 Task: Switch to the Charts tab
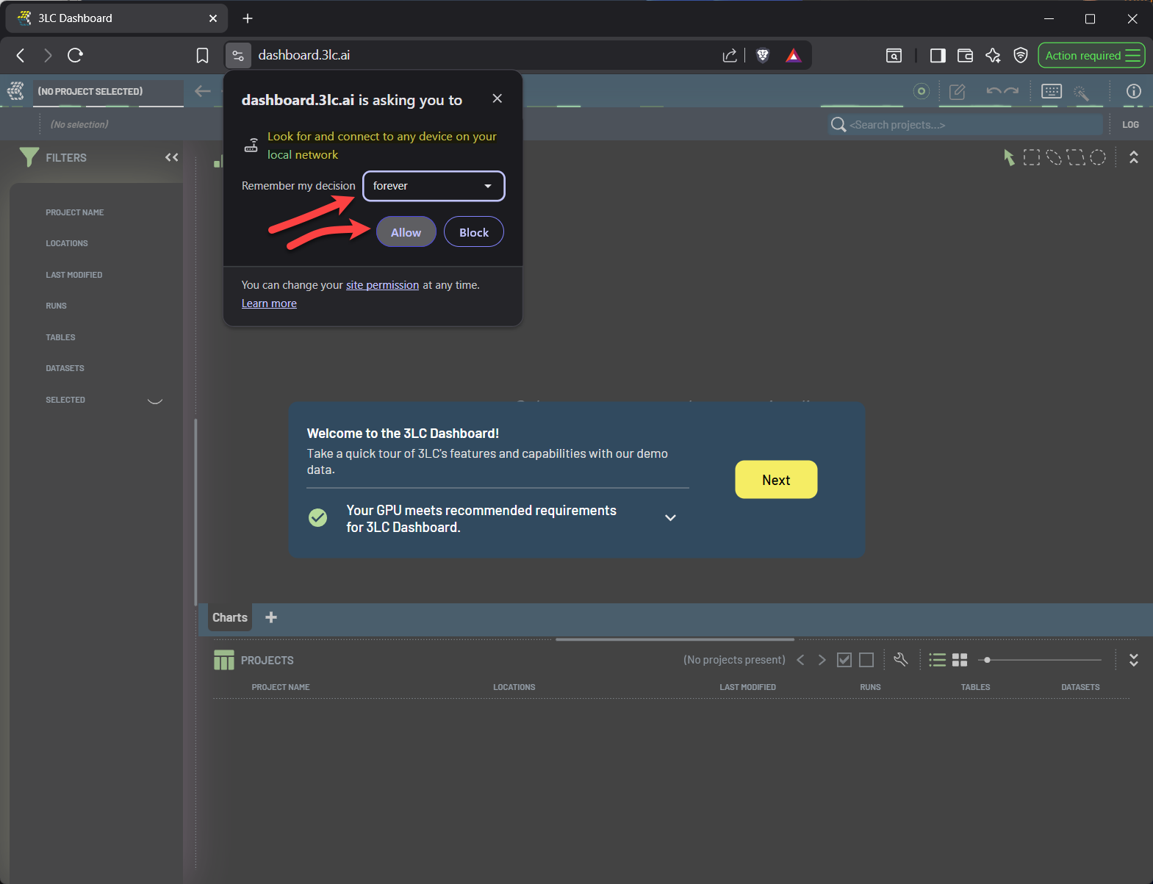(230, 617)
